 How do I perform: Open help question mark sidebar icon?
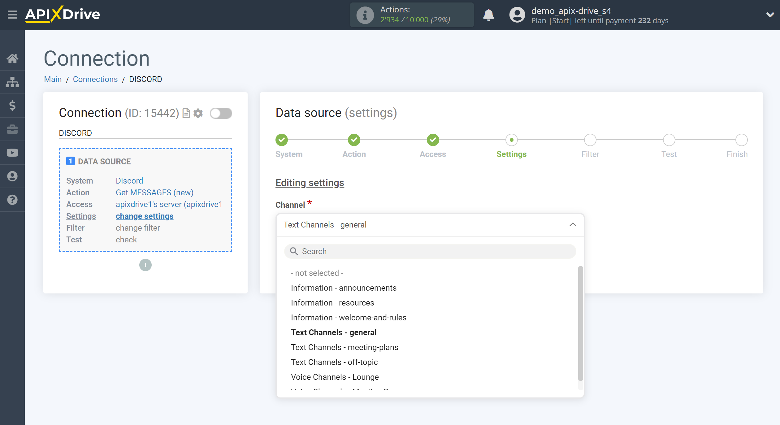pos(12,200)
